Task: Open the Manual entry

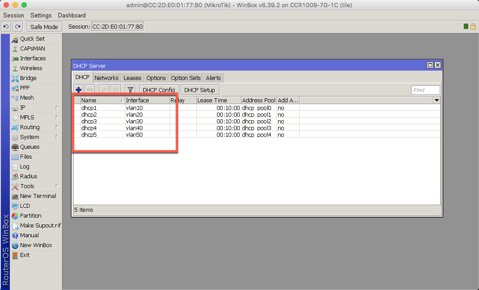Action: (36, 235)
